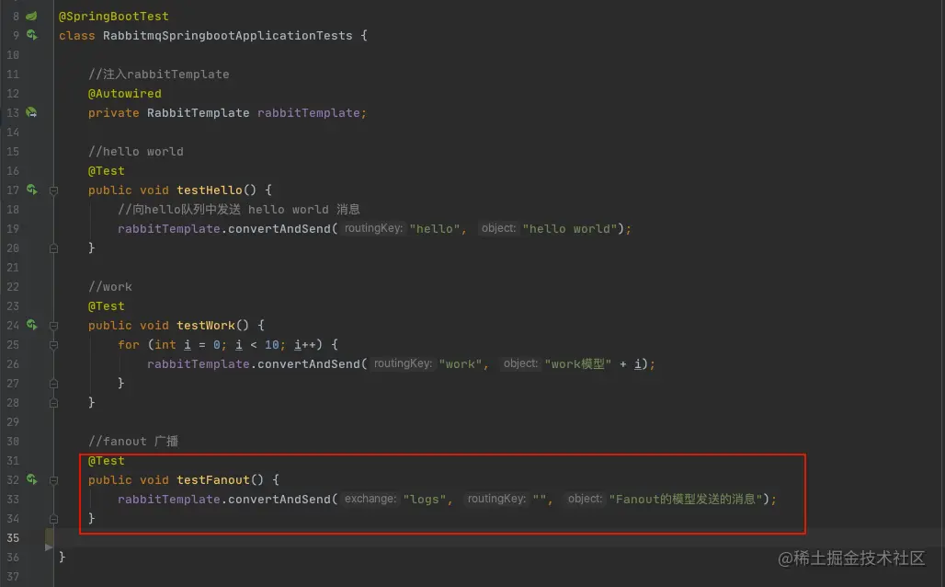Screen dimensions: 945x587
Task: Click the private keyword on line 13
Action: [x=113, y=113]
